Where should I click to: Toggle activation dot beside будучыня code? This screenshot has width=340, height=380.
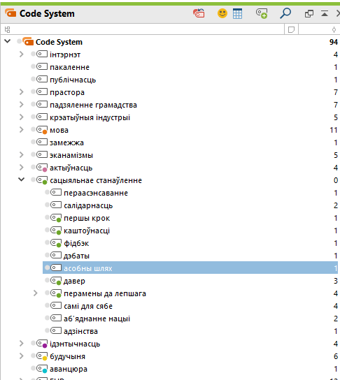[x=34, y=356]
